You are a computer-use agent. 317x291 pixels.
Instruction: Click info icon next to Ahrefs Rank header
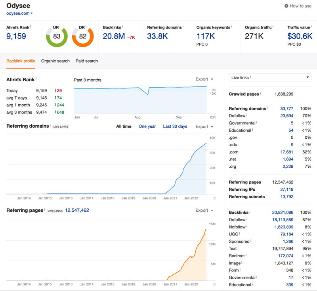[x=31, y=26]
